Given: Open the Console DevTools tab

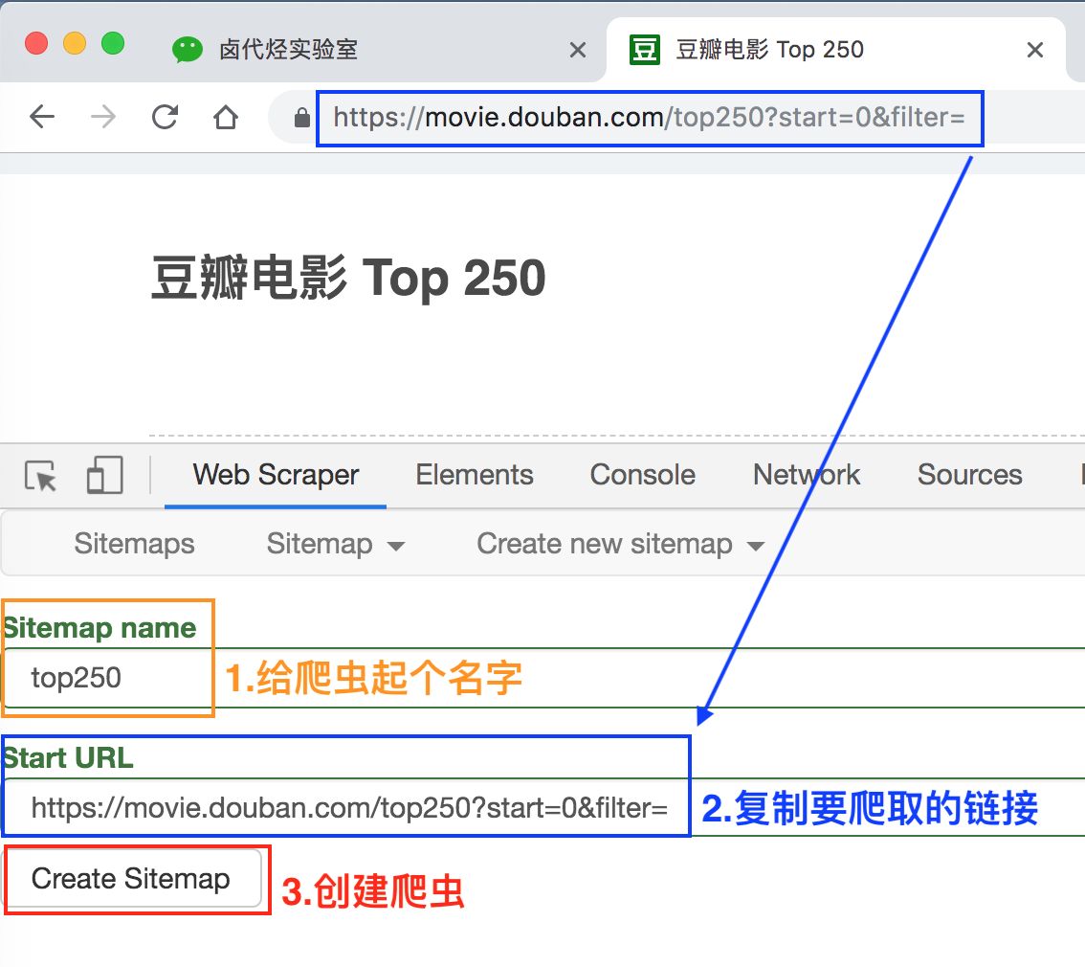Looking at the screenshot, I should 642,475.
